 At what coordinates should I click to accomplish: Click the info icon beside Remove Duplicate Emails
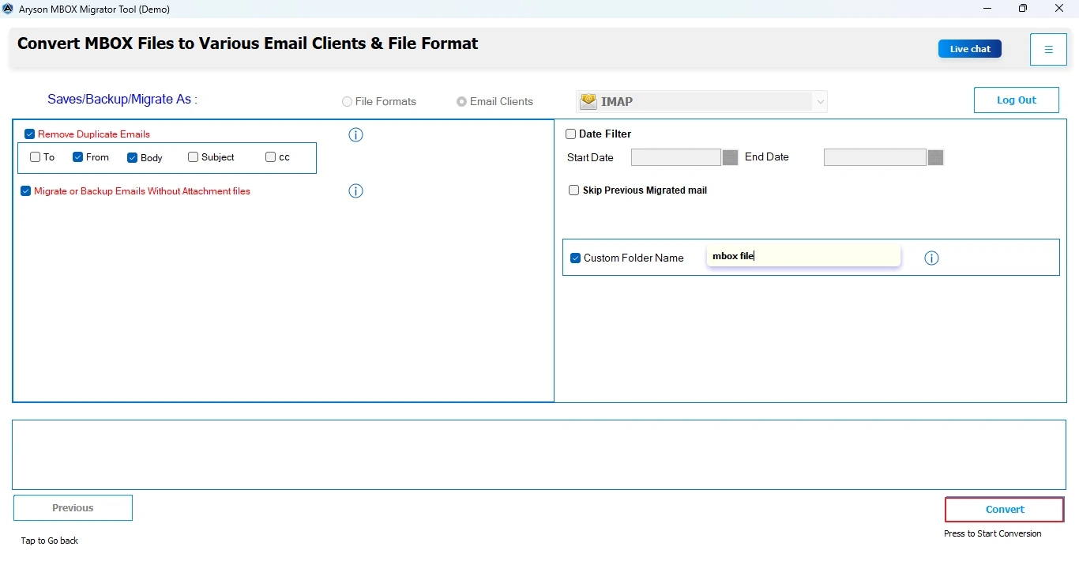355,135
